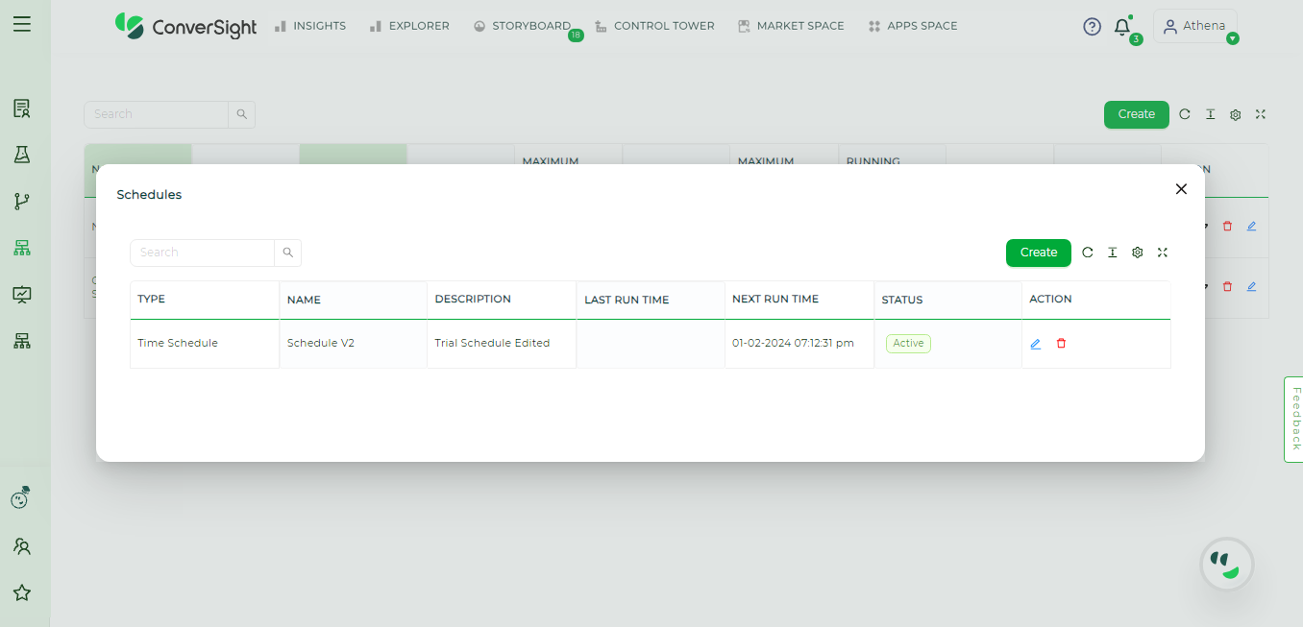Open the presentation chart icon in sidebar
Viewport: 1303px width, 627px height.
coord(22,294)
